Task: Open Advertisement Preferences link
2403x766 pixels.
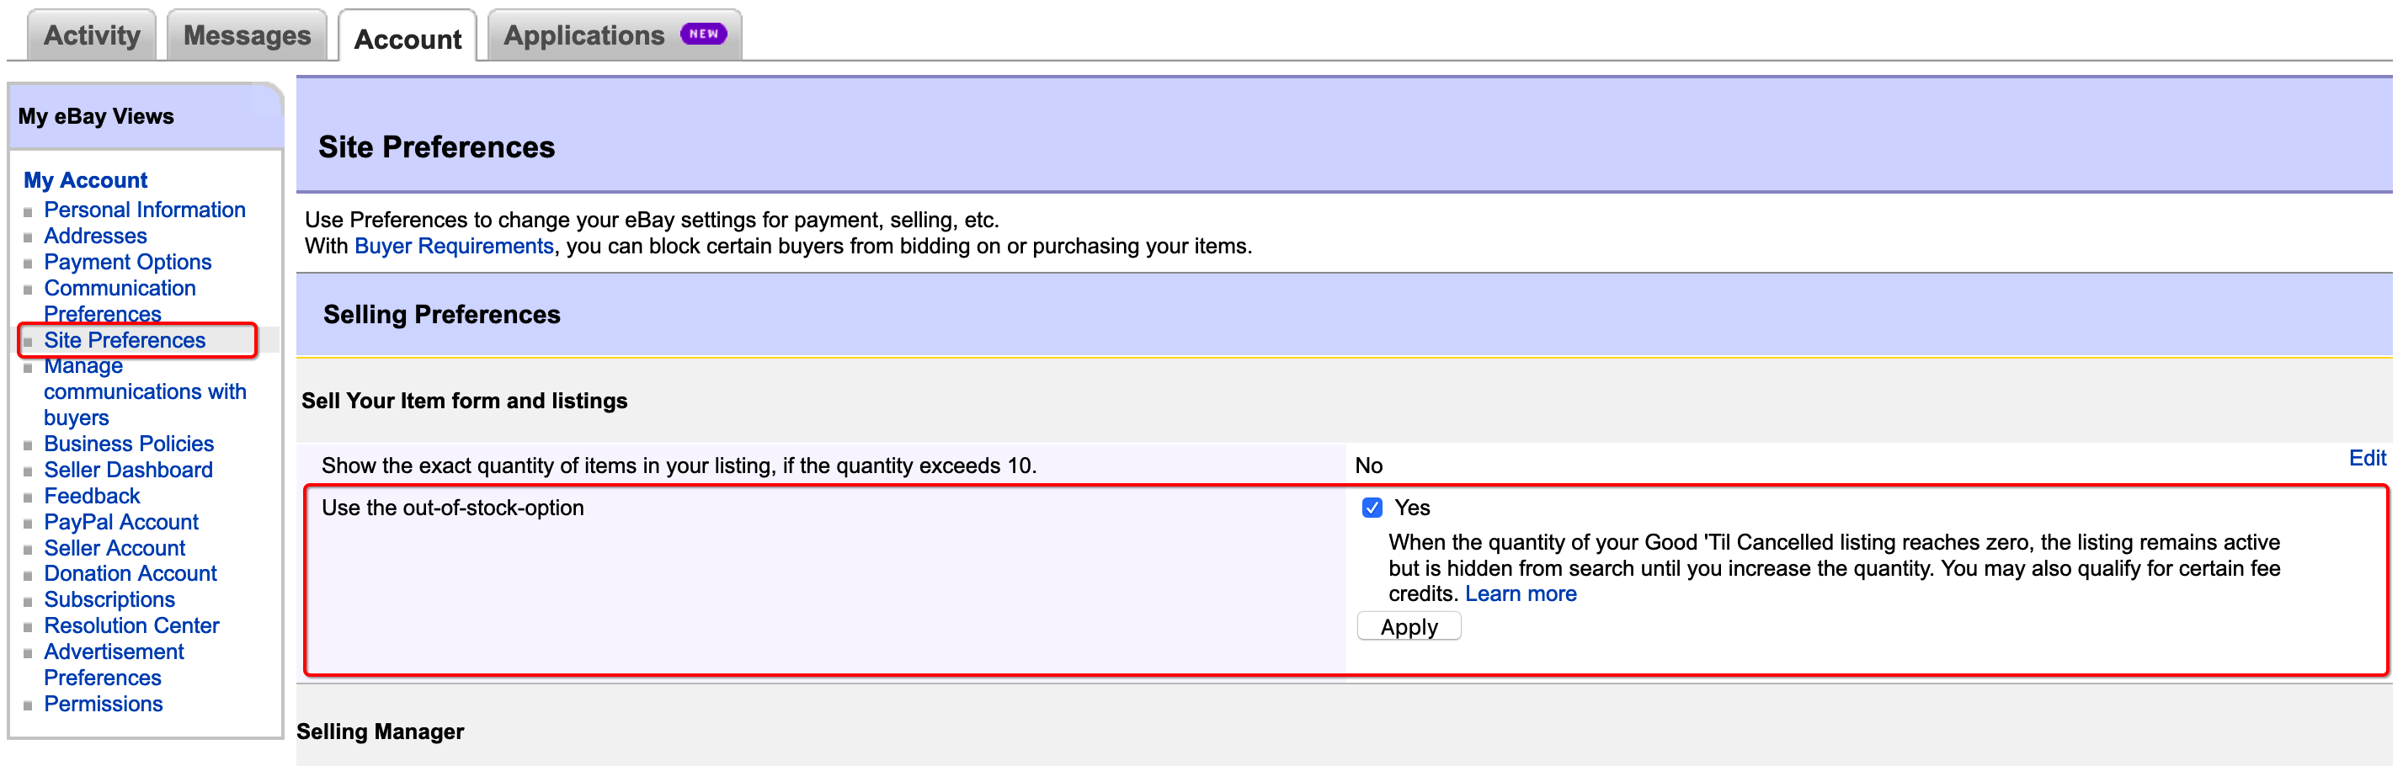Action: click(x=114, y=665)
